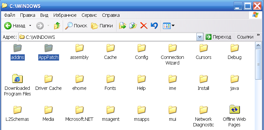
Task: Click the Move To folder icon
Action: pos(122,26)
